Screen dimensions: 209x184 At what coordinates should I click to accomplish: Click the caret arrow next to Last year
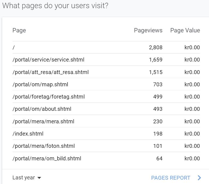pyautogui.click(x=39, y=178)
